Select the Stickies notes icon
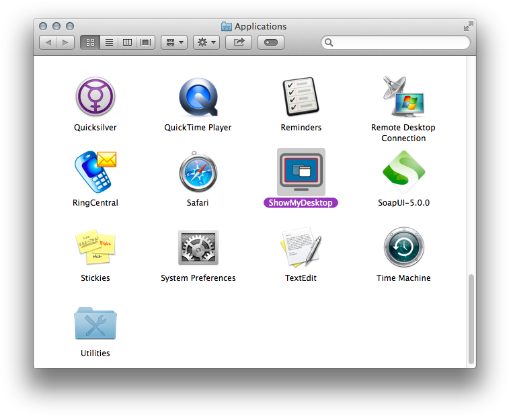Image resolution: width=509 pixels, height=416 pixels. pos(95,247)
